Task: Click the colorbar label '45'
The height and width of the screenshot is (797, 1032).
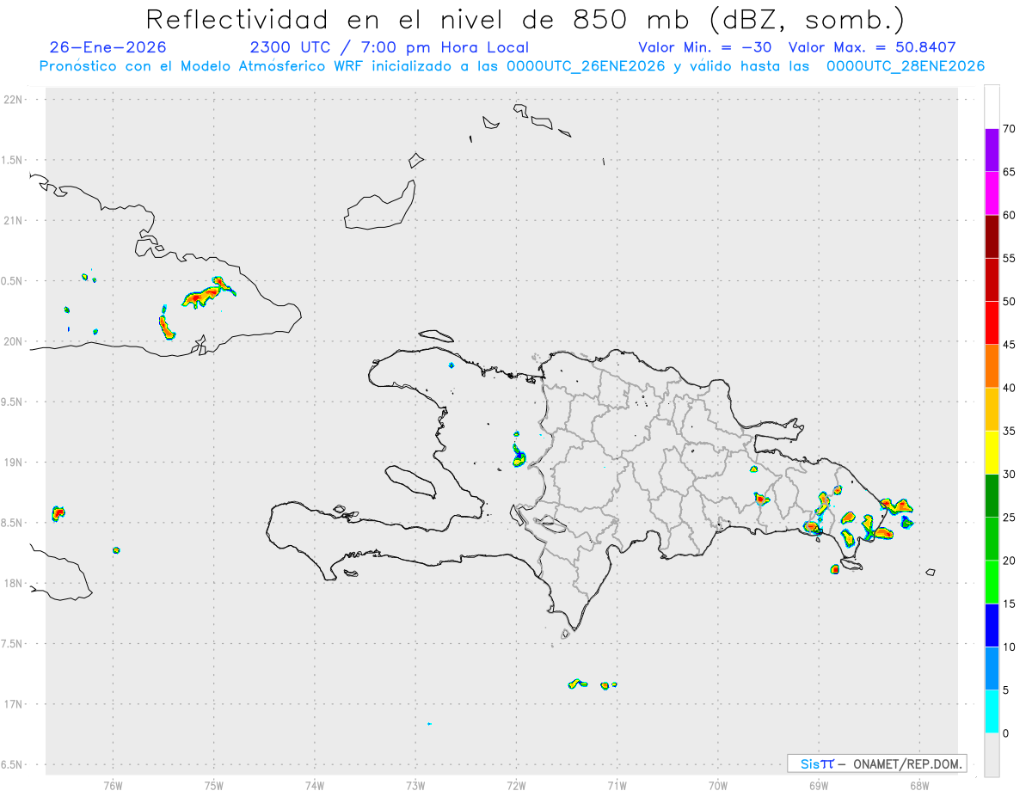Action: [1010, 345]
